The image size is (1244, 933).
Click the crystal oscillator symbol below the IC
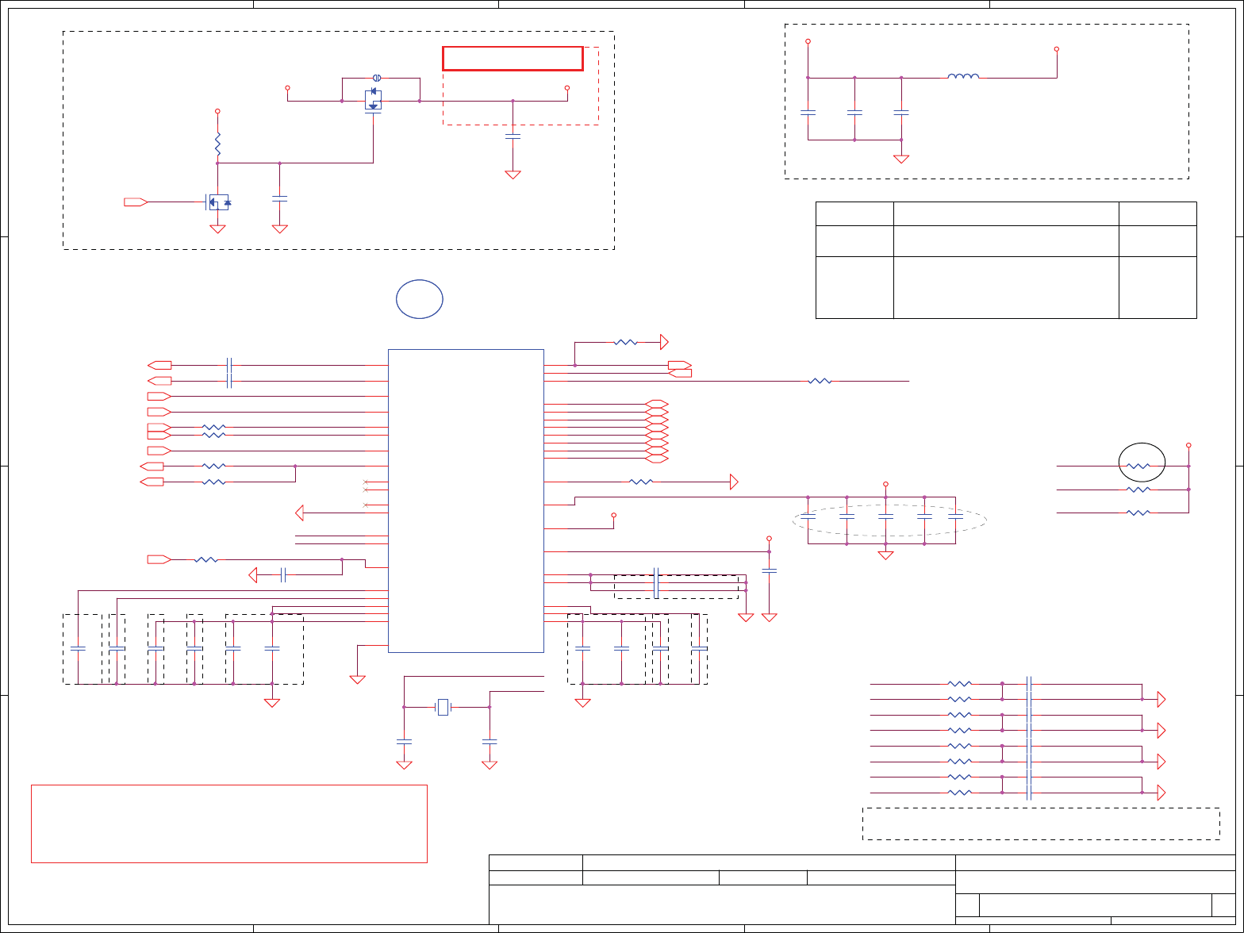tap(443, 706)
